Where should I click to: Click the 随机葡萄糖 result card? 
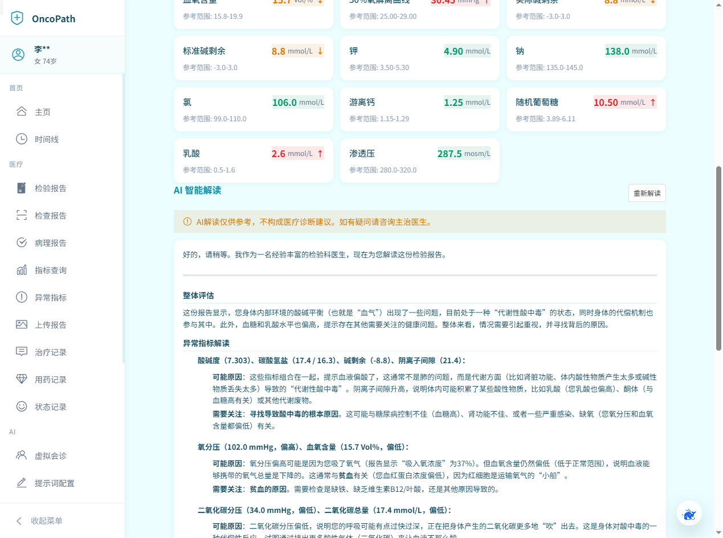[586, 109]
